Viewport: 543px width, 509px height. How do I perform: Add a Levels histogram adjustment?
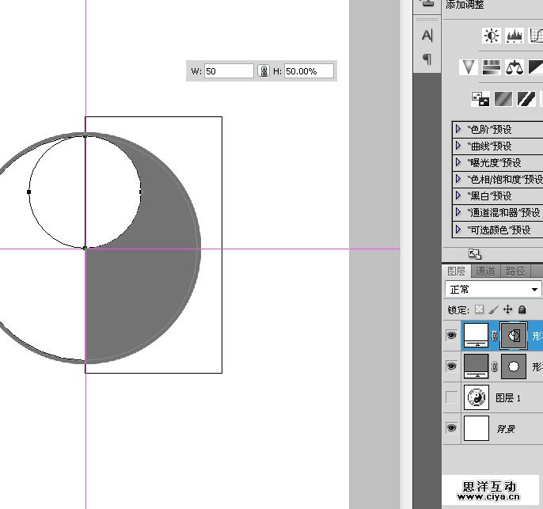(x=515, y=36)
